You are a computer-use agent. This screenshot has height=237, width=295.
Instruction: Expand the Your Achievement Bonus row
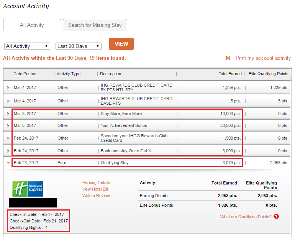tap(8, 126)
